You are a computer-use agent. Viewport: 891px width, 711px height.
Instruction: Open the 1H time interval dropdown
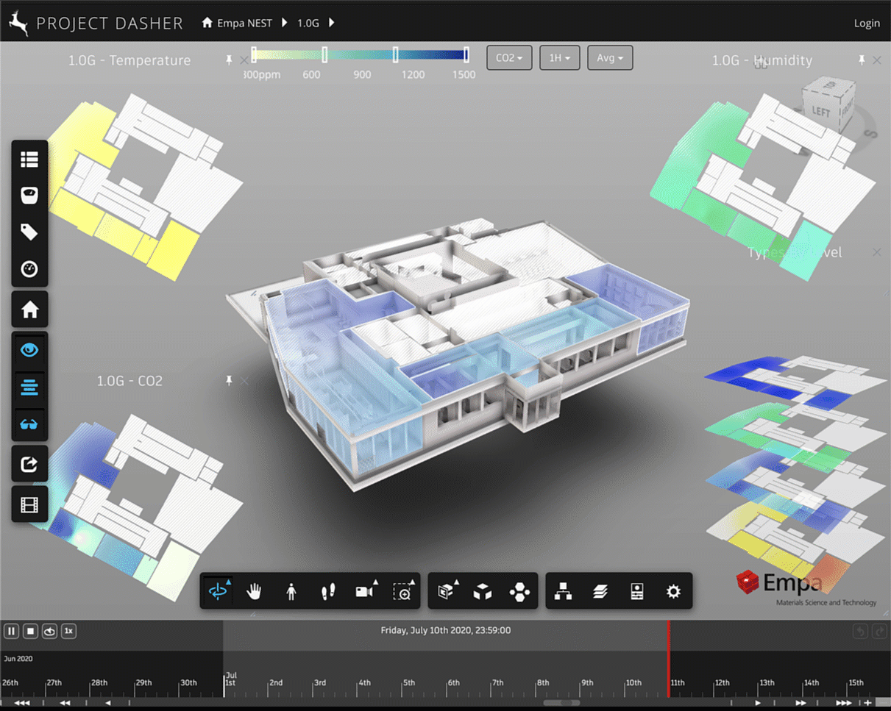point(559,57)
